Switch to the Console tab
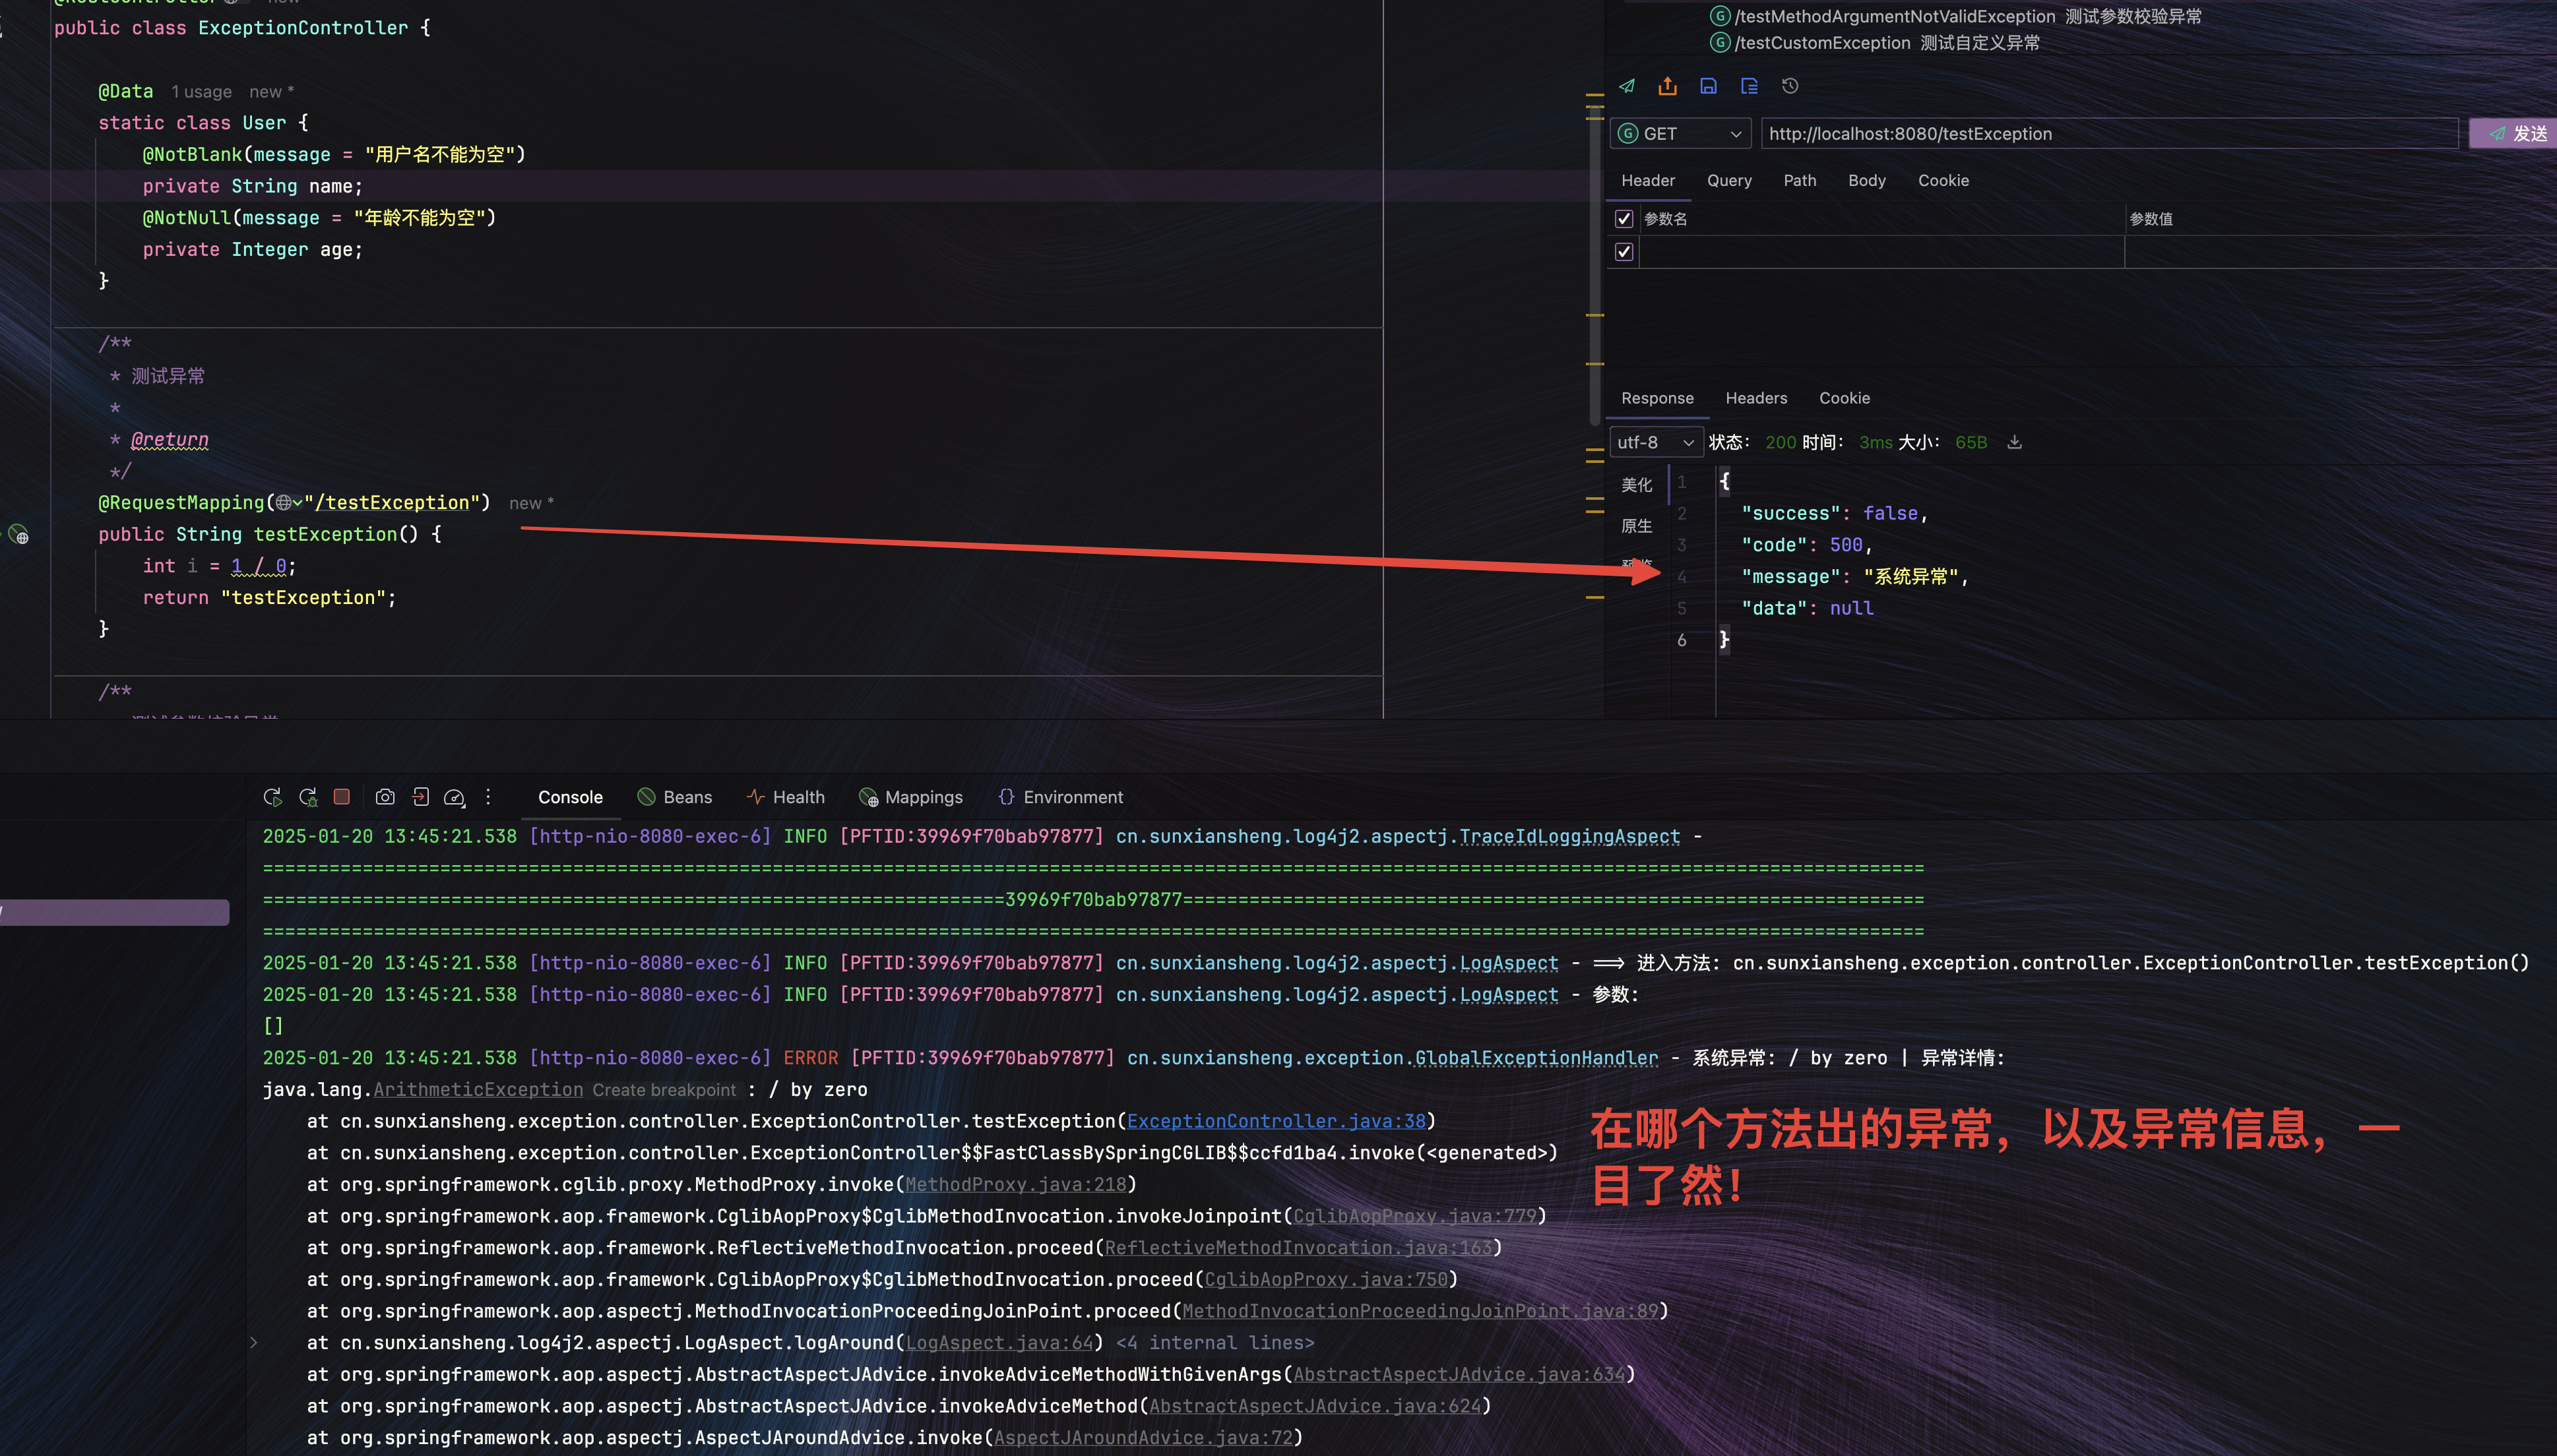The width and height of the screenshot is (2557, 1456). [570, 797]
